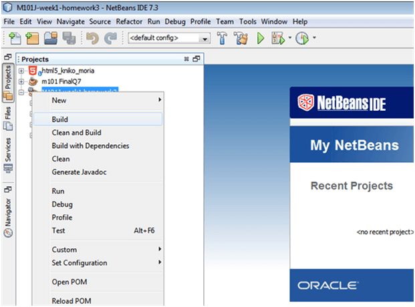Restore the Projects panel window group

point(196,59)
